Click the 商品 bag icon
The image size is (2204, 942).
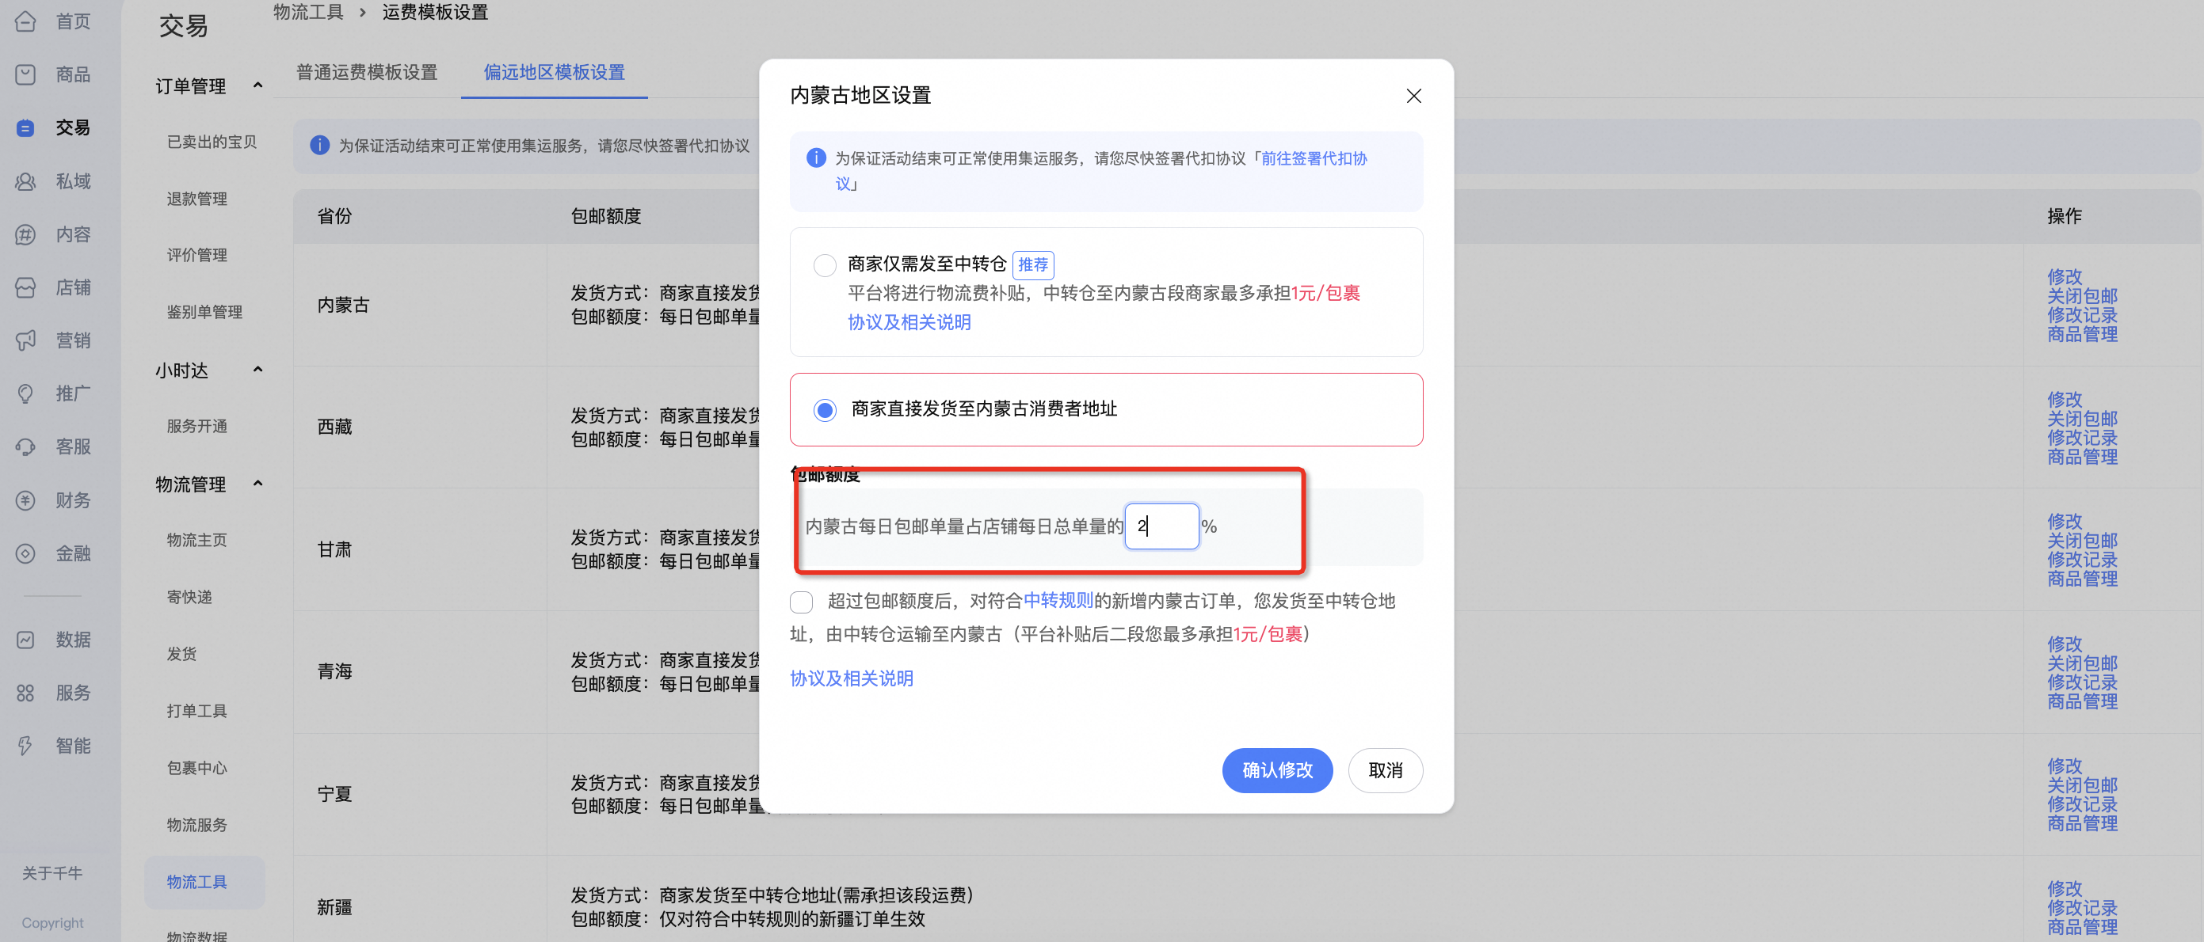coord(25,74)
